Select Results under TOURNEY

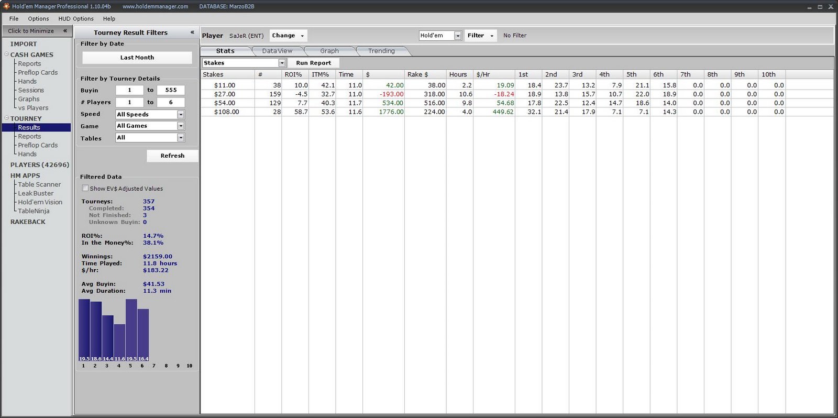click(x=36, y=127)
